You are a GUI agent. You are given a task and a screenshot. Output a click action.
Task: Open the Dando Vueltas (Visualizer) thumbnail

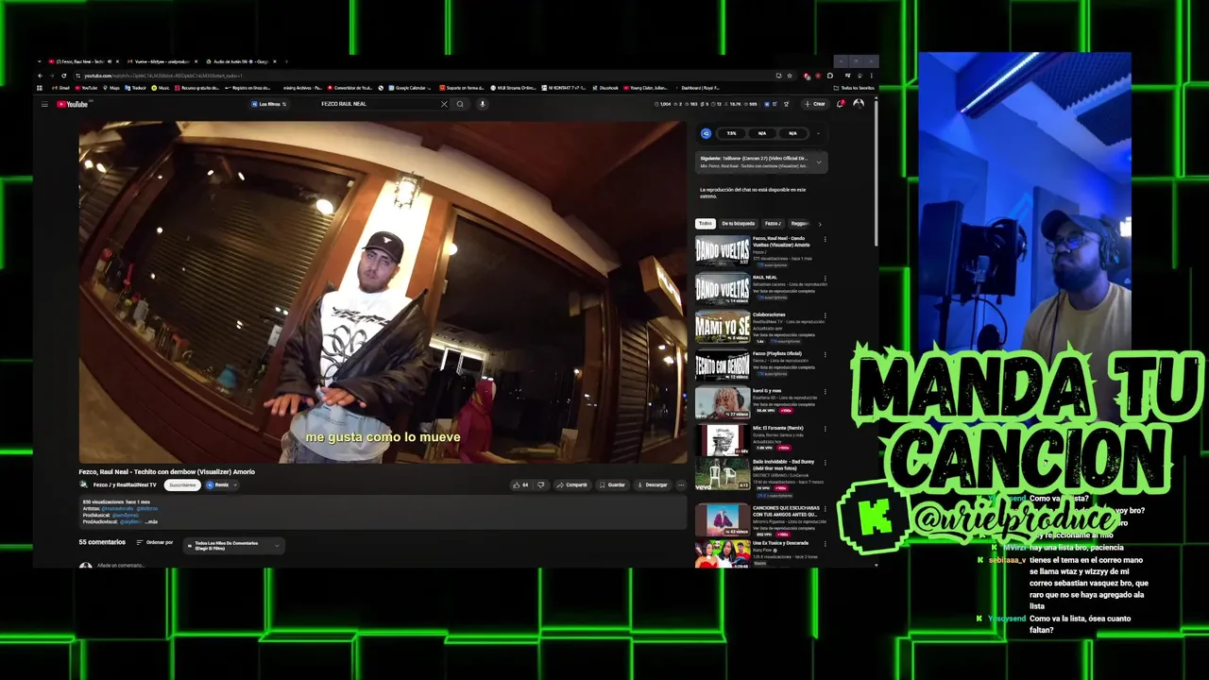723,250
